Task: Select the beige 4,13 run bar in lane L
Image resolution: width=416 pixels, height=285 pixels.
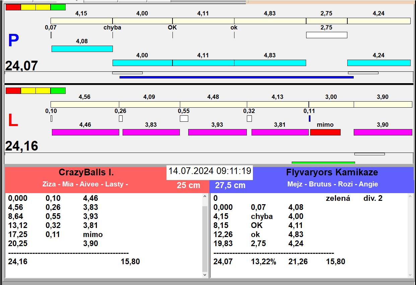Action: click(x=278, y=104)
